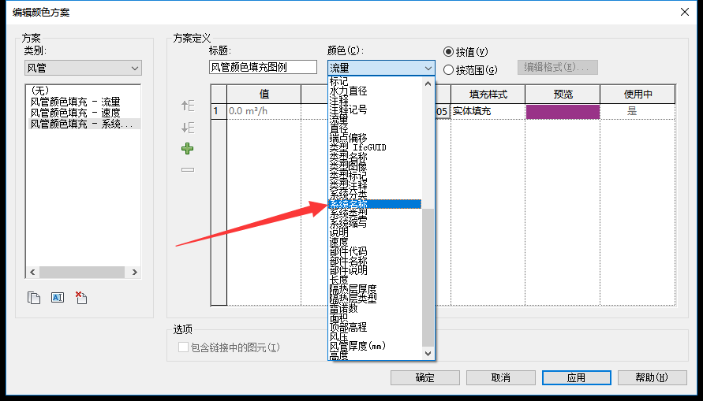Screen dimensions: 703x401
Task: Click the 标题 text field
Action: [x=263, y=67]
